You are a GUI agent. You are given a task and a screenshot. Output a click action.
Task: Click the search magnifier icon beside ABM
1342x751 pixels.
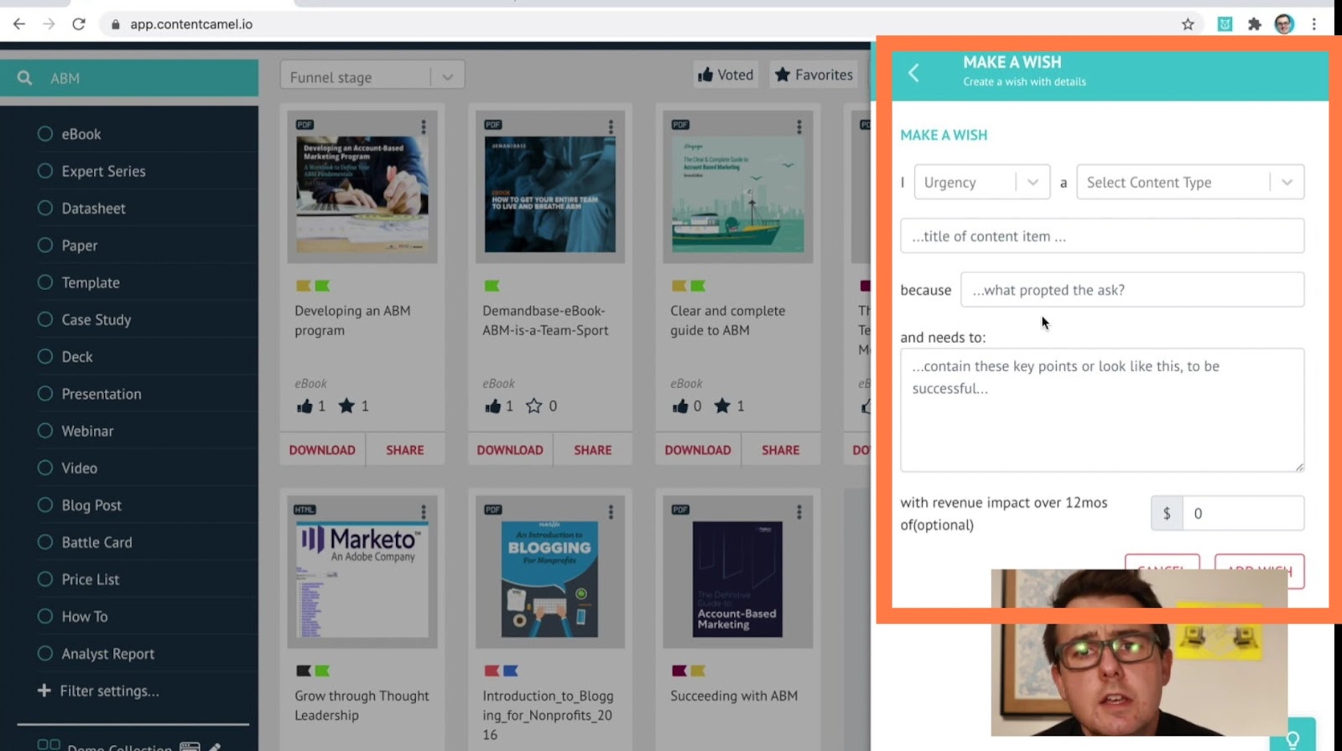[25, 78]
